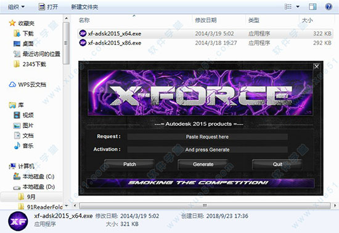The width and height of the screenshot is (339, 233).
Task: Open the blue help icon
Action: click(329, 7)
